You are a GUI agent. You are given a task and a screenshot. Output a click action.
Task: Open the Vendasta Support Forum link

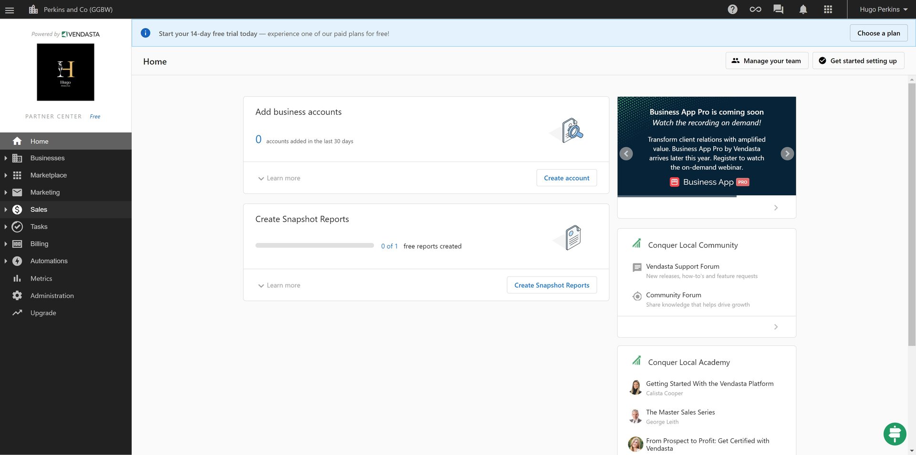tap(683, 266)
